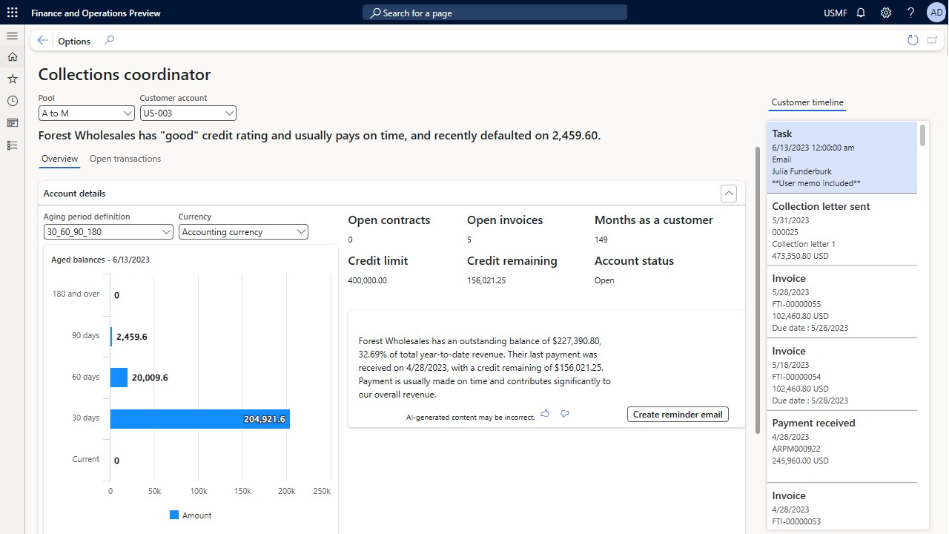Open Workspaces icon in the sidebar
This screenshot has height=534, width=949.
(12, 123)
